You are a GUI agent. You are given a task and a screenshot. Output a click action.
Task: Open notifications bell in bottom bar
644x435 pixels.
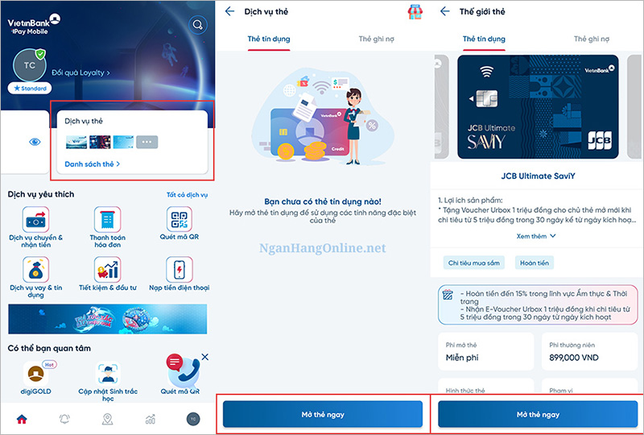(x=64, y=419)
